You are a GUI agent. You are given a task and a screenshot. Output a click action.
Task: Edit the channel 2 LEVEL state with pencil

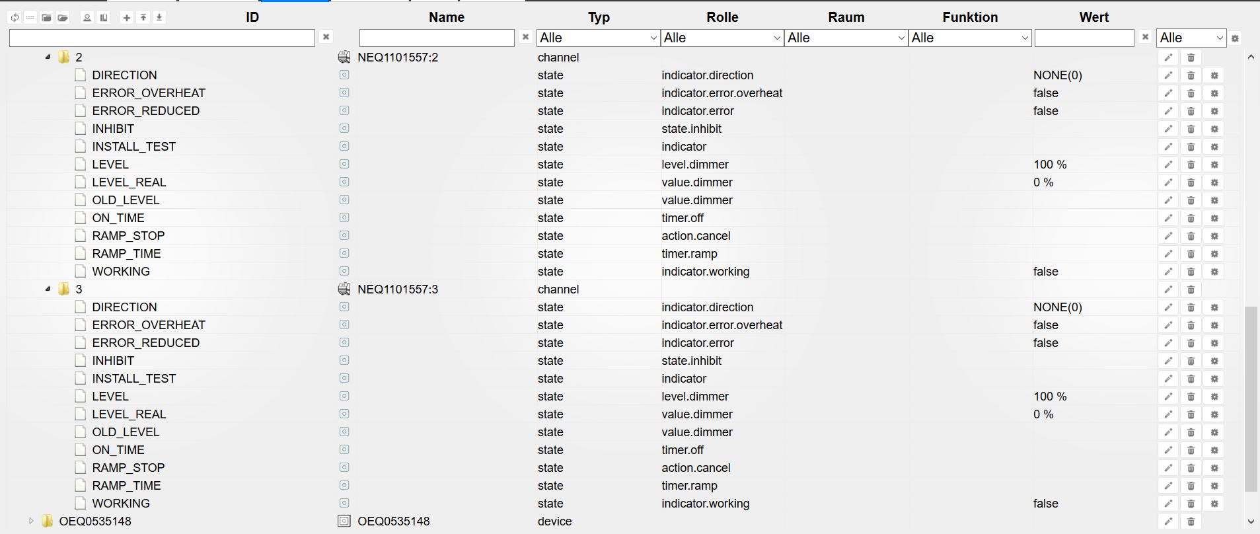click(1168, 165)
